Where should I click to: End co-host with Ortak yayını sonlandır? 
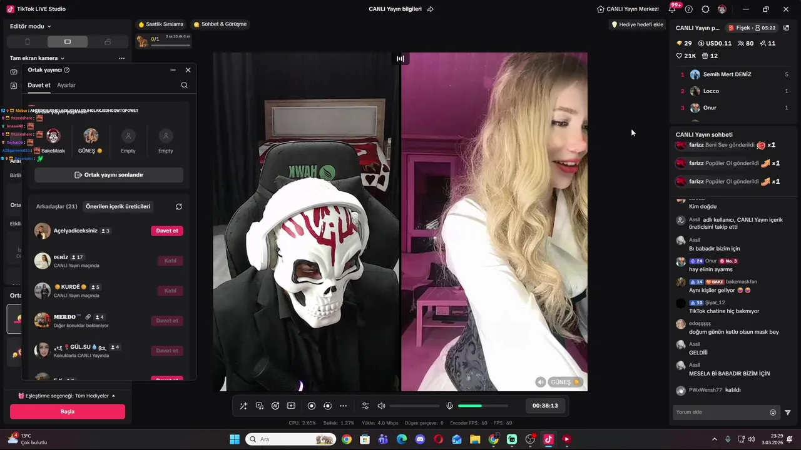click(109, 175)
